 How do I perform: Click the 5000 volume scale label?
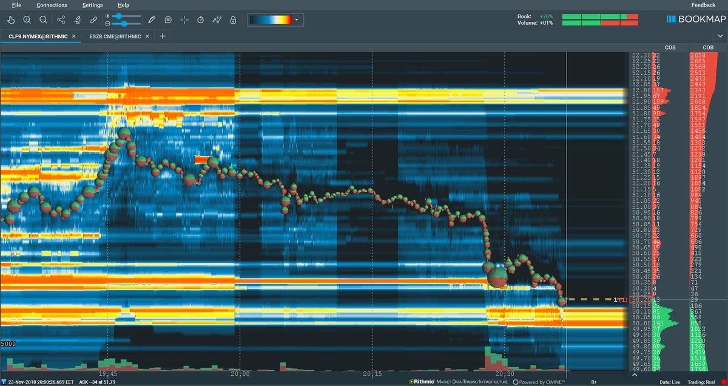click(7, 344)
